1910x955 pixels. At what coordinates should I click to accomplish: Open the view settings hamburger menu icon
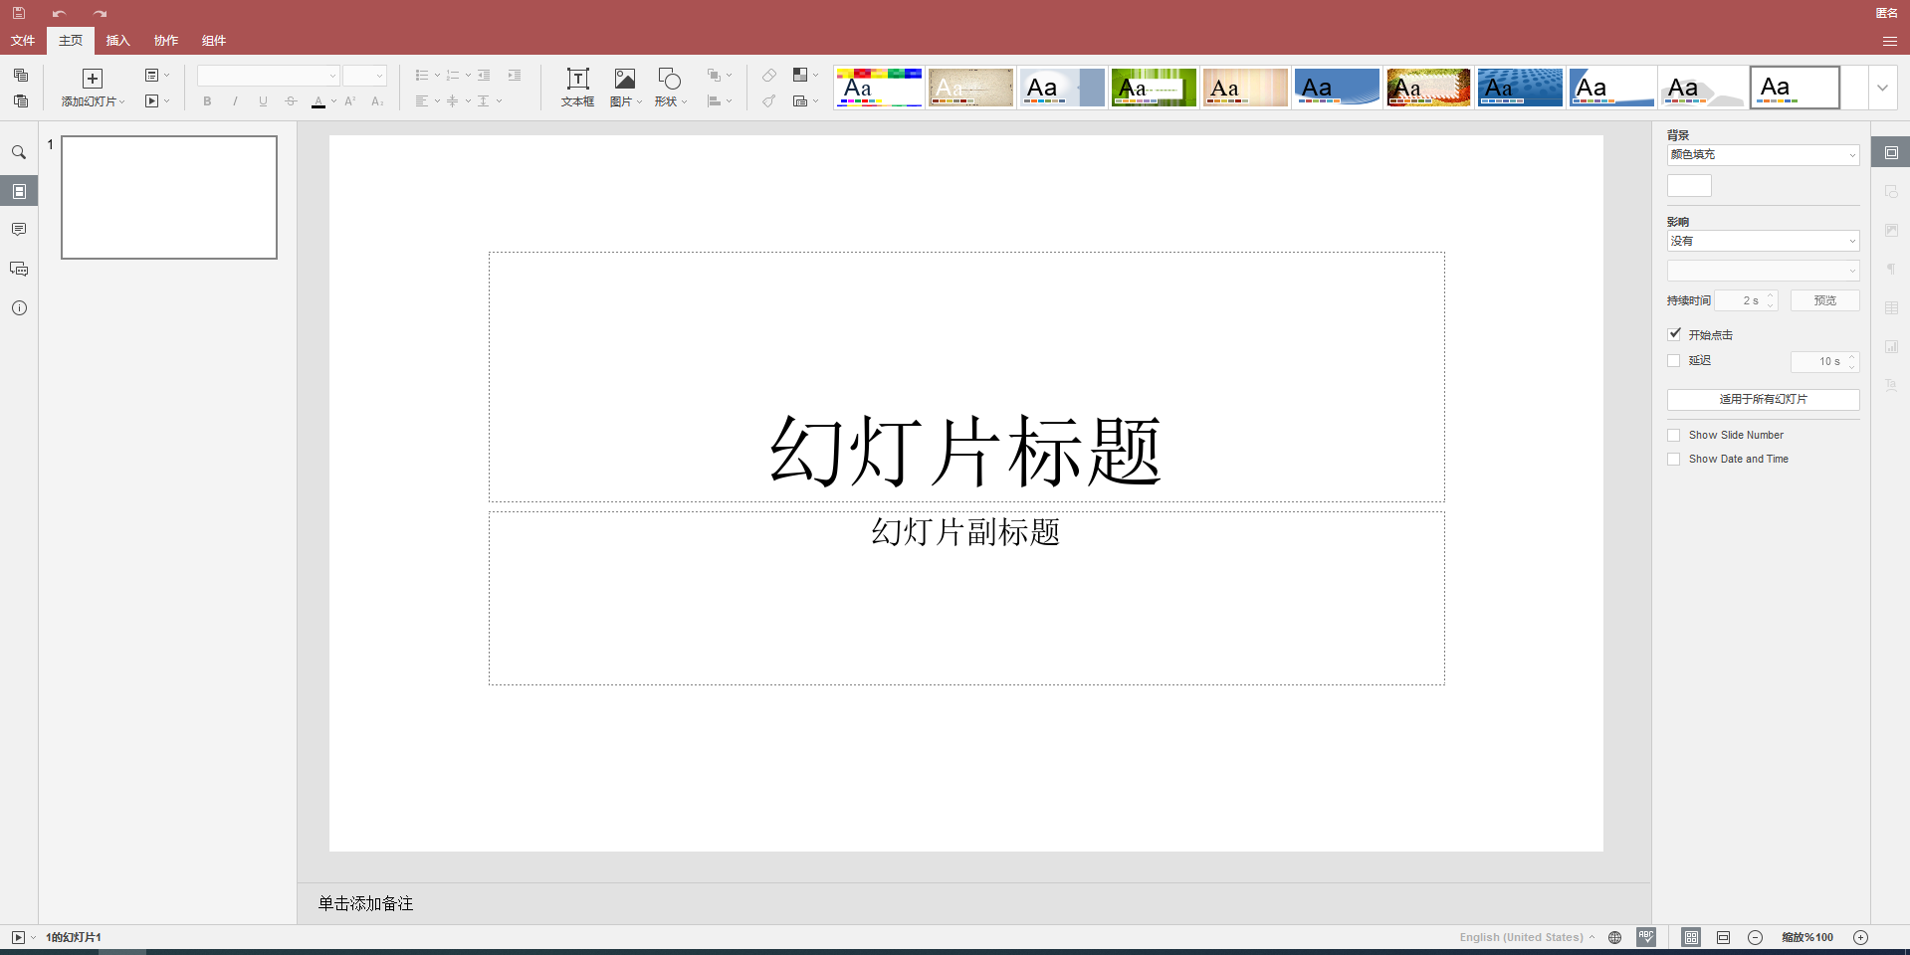(1889, 41)
